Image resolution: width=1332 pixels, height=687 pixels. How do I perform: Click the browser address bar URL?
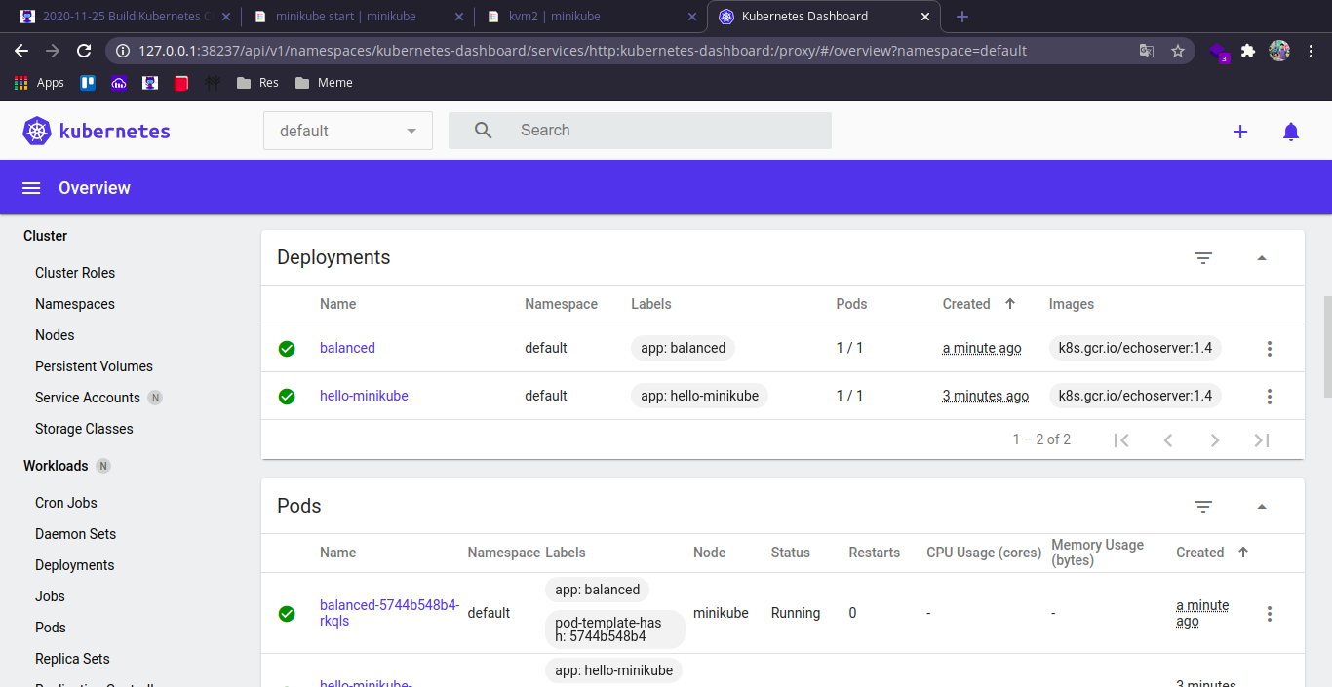[x=582, y=51]
